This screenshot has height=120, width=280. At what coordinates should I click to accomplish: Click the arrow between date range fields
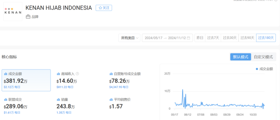[x=165, y=38]
